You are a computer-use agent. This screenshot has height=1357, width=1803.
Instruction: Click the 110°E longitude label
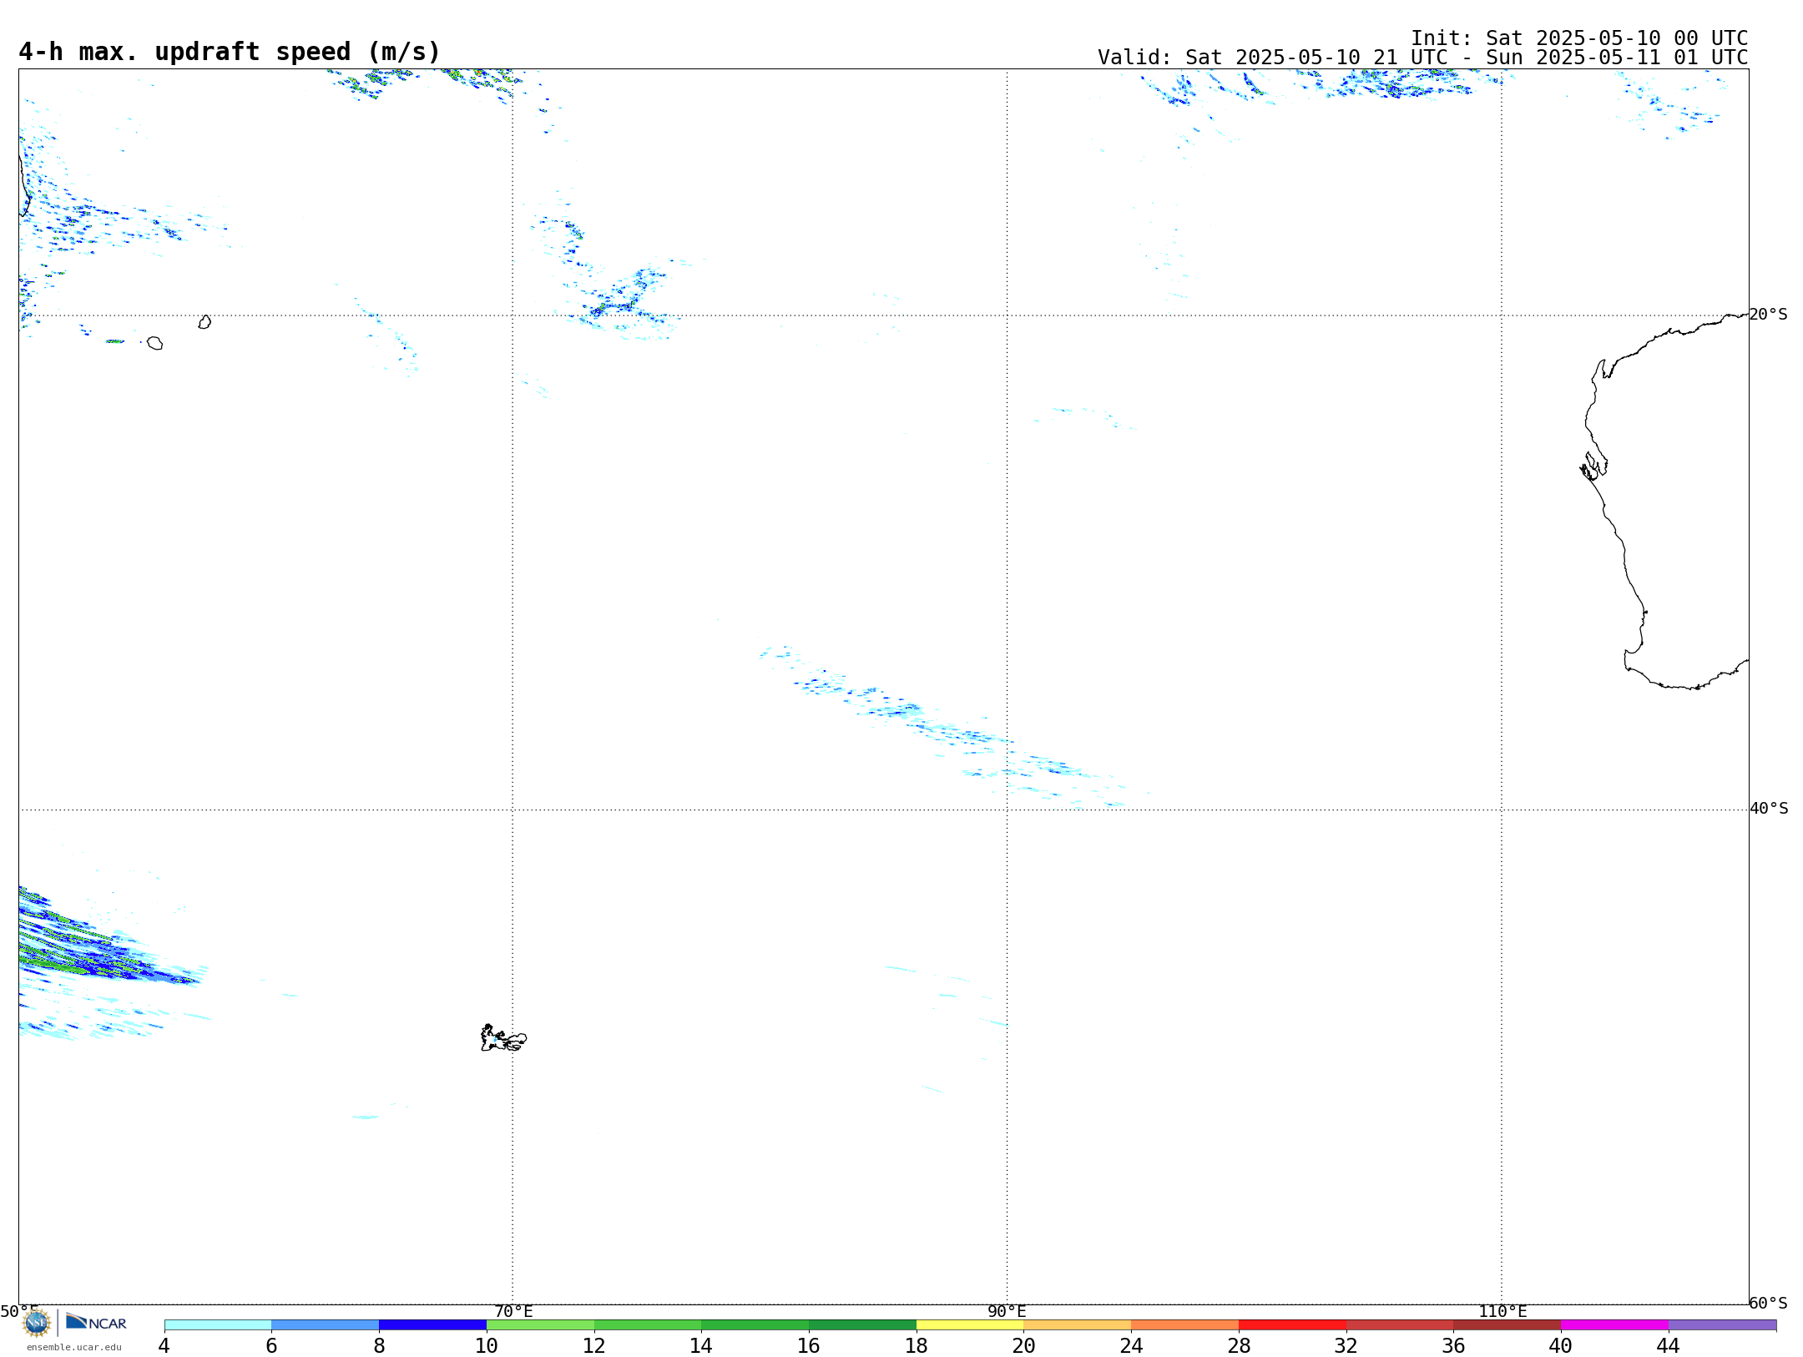(x=1502, y=1312)
